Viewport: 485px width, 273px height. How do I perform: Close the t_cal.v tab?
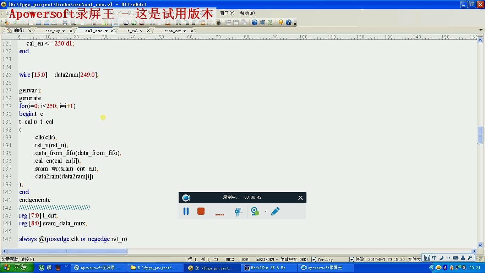(148, 31)
